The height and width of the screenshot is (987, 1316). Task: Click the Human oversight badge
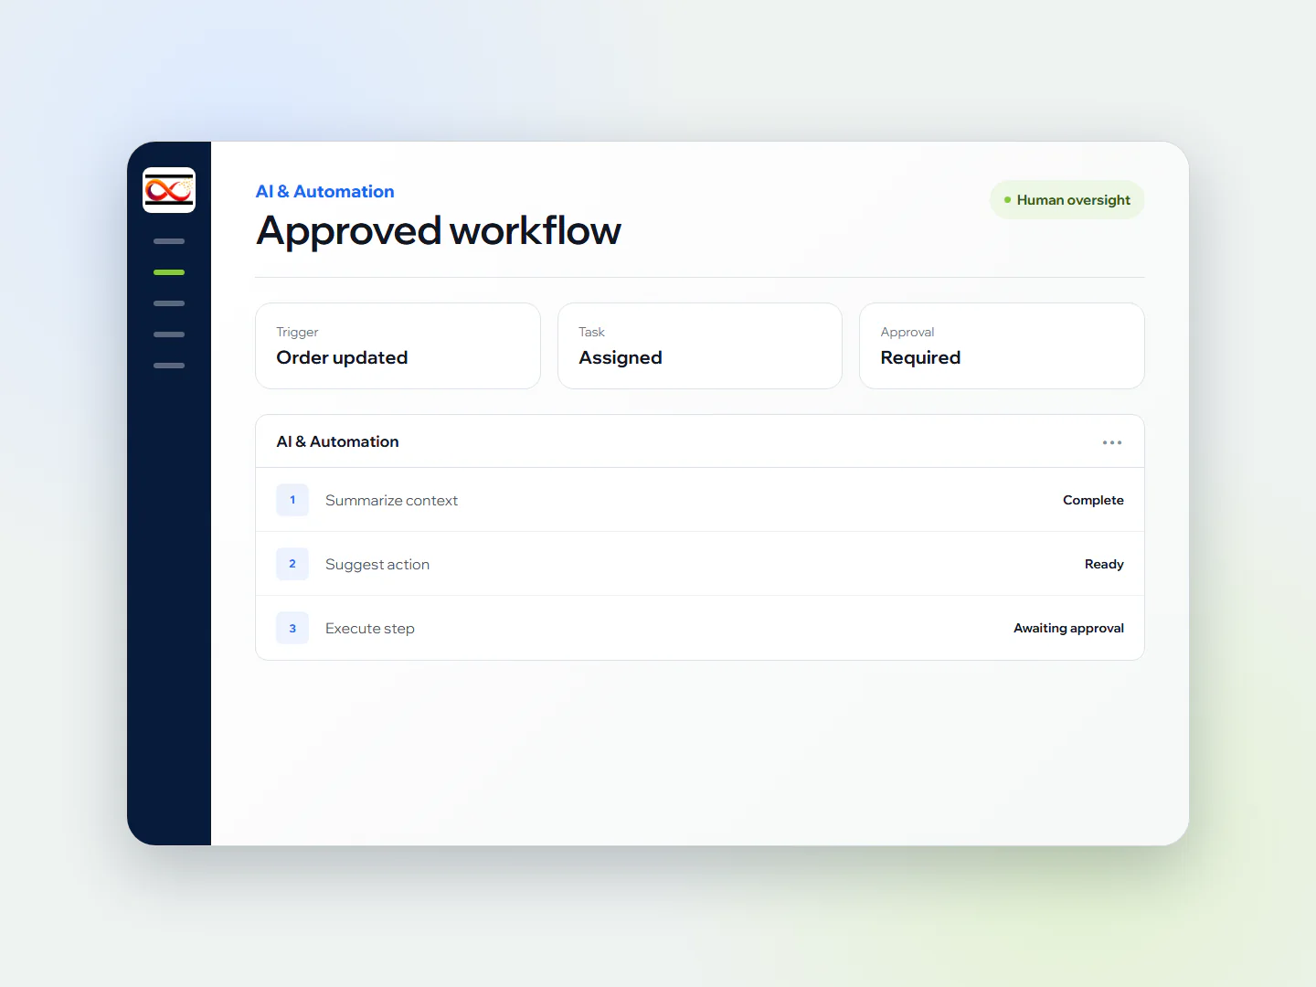click(1067, 200)
